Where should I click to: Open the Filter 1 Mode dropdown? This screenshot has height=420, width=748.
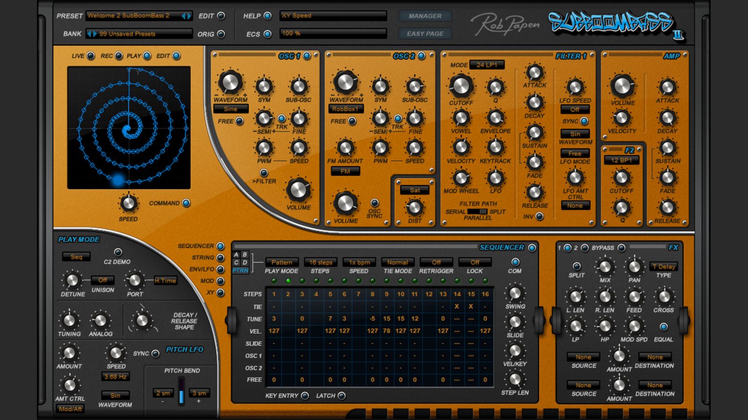[487, 65]
